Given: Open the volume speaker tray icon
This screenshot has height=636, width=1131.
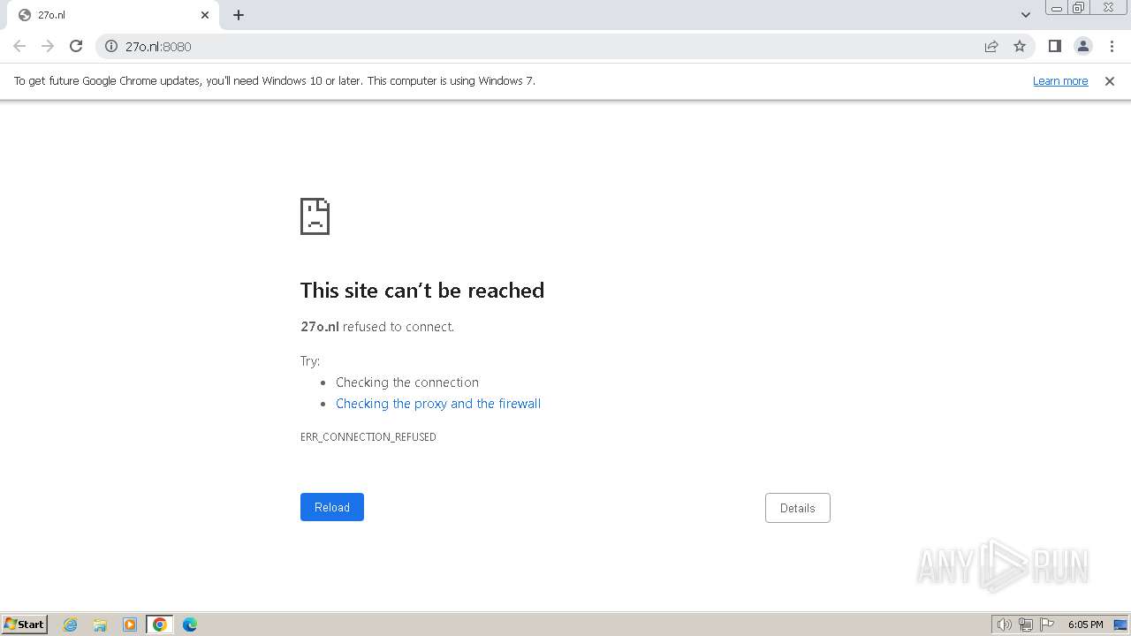Looking at the screenshot, I should (1004, 625).
